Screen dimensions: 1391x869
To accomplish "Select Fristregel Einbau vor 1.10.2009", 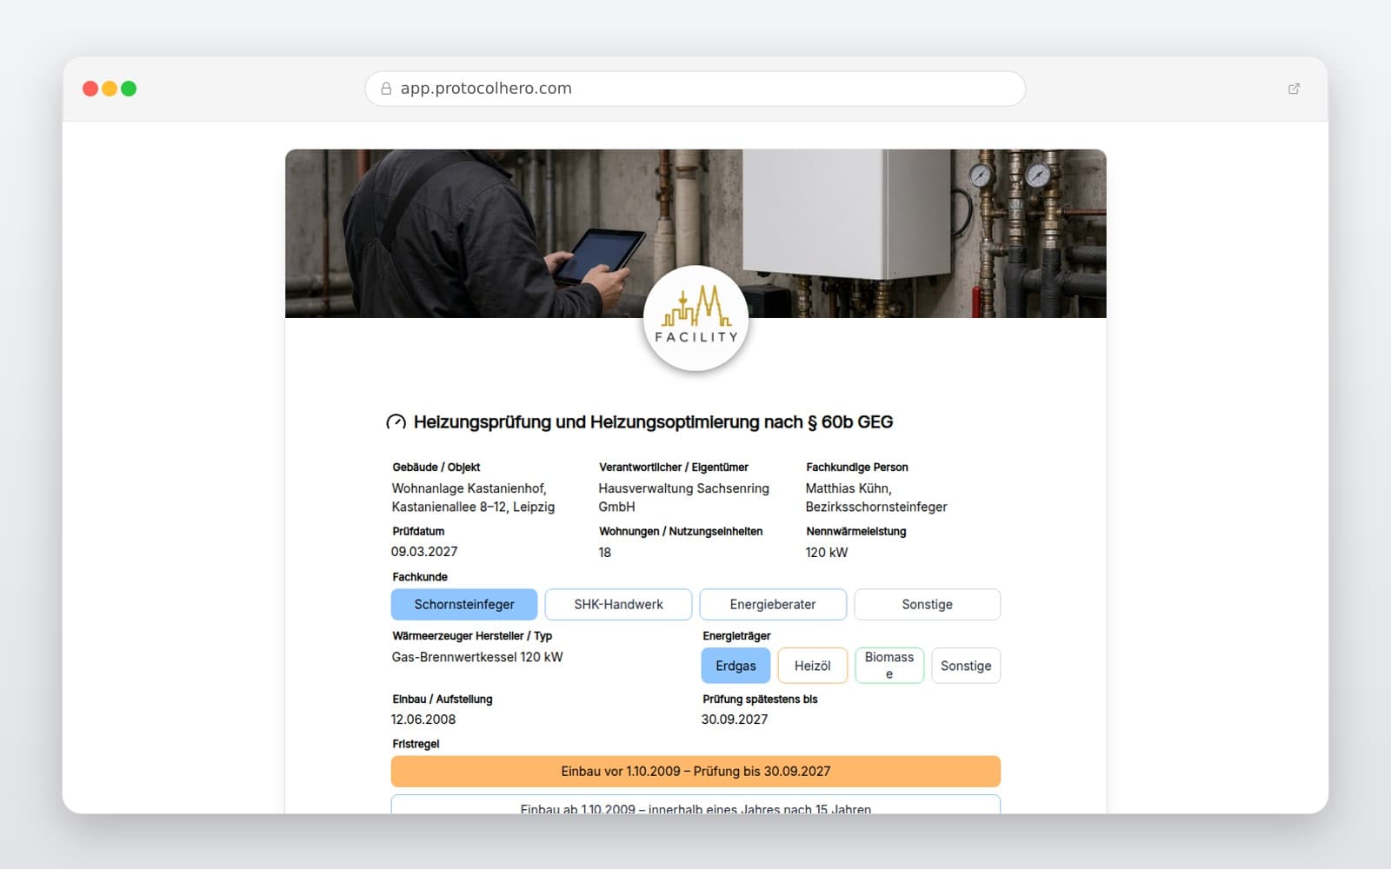I will point(695,772).
